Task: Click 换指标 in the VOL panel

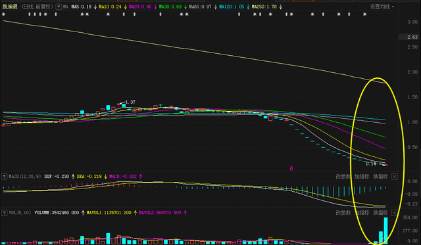Action: click(380, 213)
